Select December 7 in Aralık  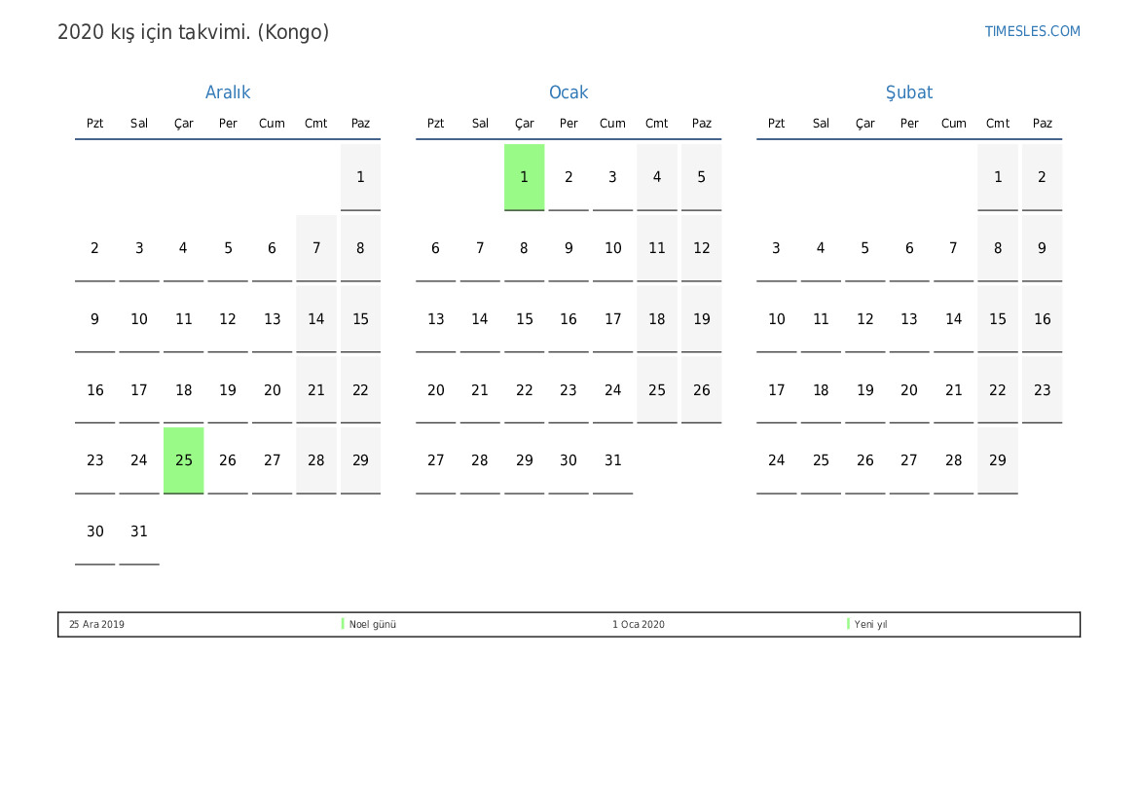(x=316, y=248)
